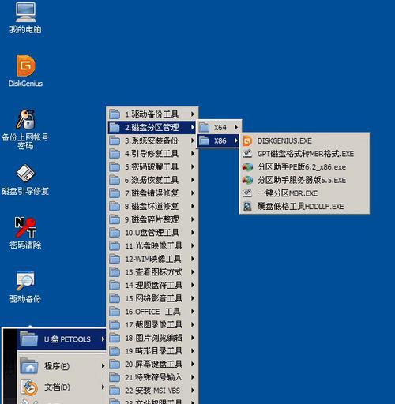The height and width of the screenshot is (404, 395).
Task: Select the X64 label text
Action: point(220,128)
